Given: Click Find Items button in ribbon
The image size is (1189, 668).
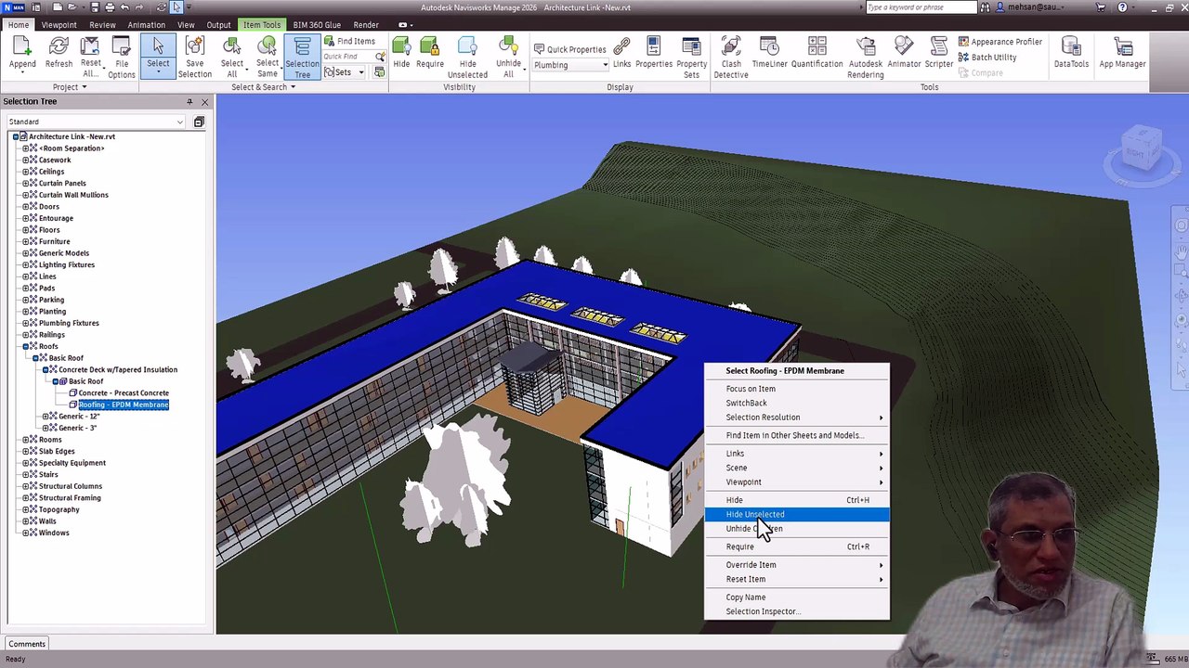Looking at the screenshot, I should 350,41.
